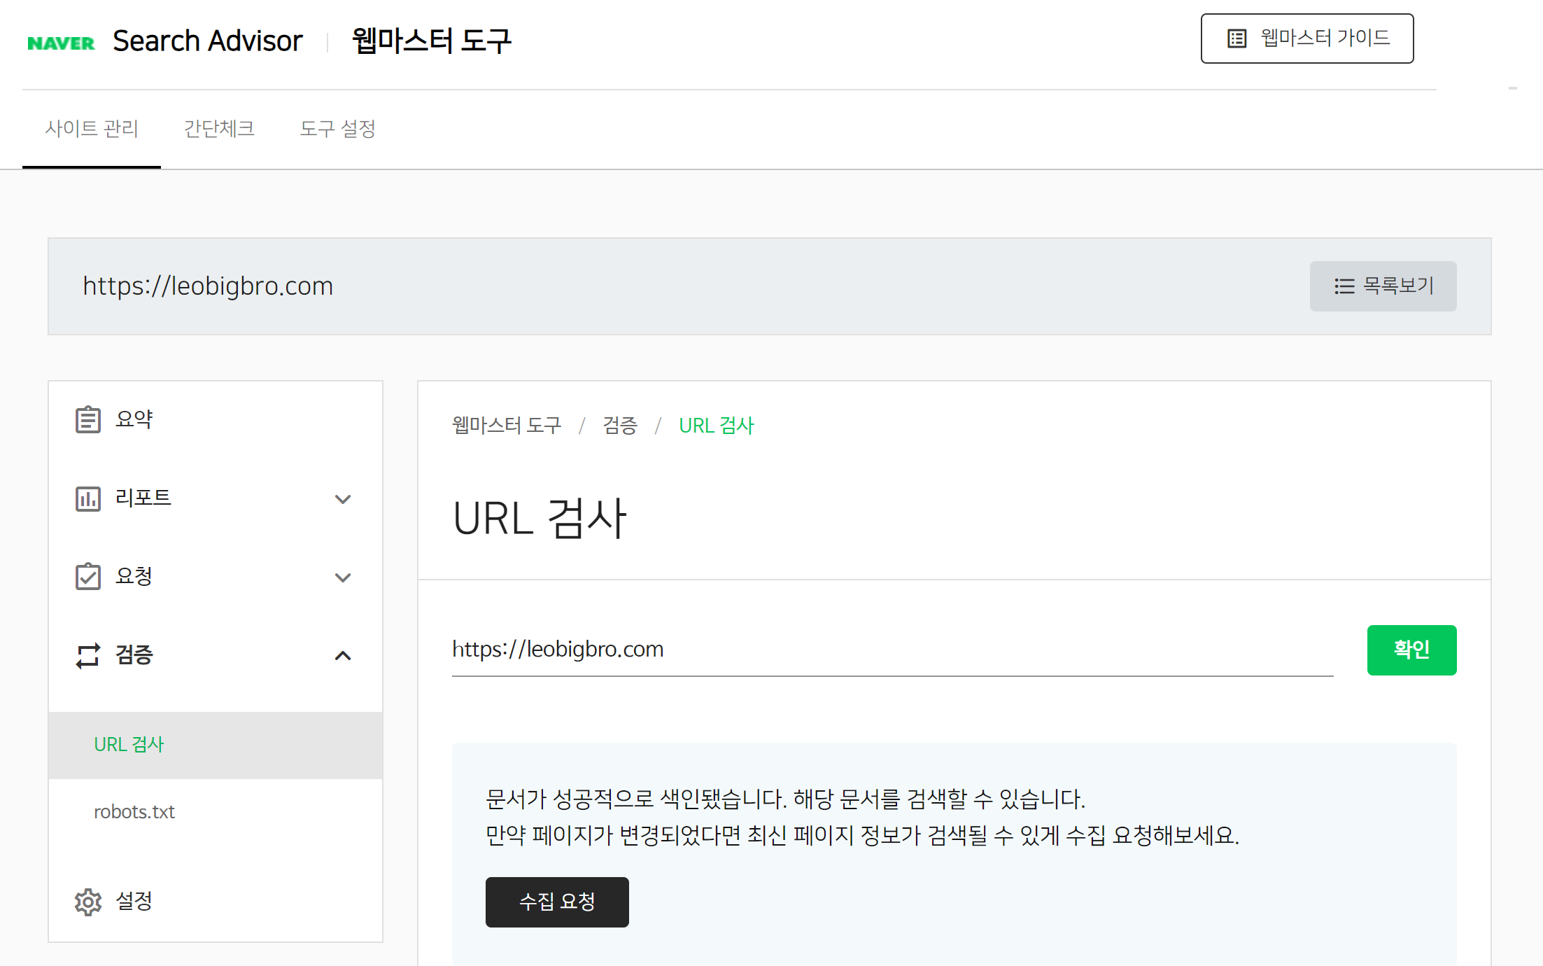Image resolution: width=1543 pixels, height=966 pixels.
Task: Click the URL input field
Action: tap(892, 650)
